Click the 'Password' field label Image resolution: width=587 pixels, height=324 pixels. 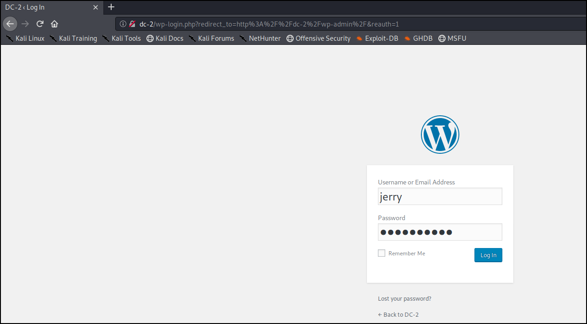[392, 218]
